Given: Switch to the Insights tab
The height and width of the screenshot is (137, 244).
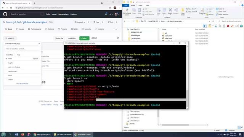Looking at the screenshot, I should pyautogui.click(x=100, y=29).
